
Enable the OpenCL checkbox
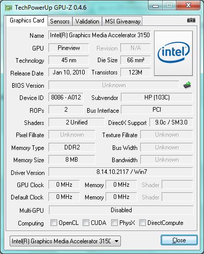point(54,222)
